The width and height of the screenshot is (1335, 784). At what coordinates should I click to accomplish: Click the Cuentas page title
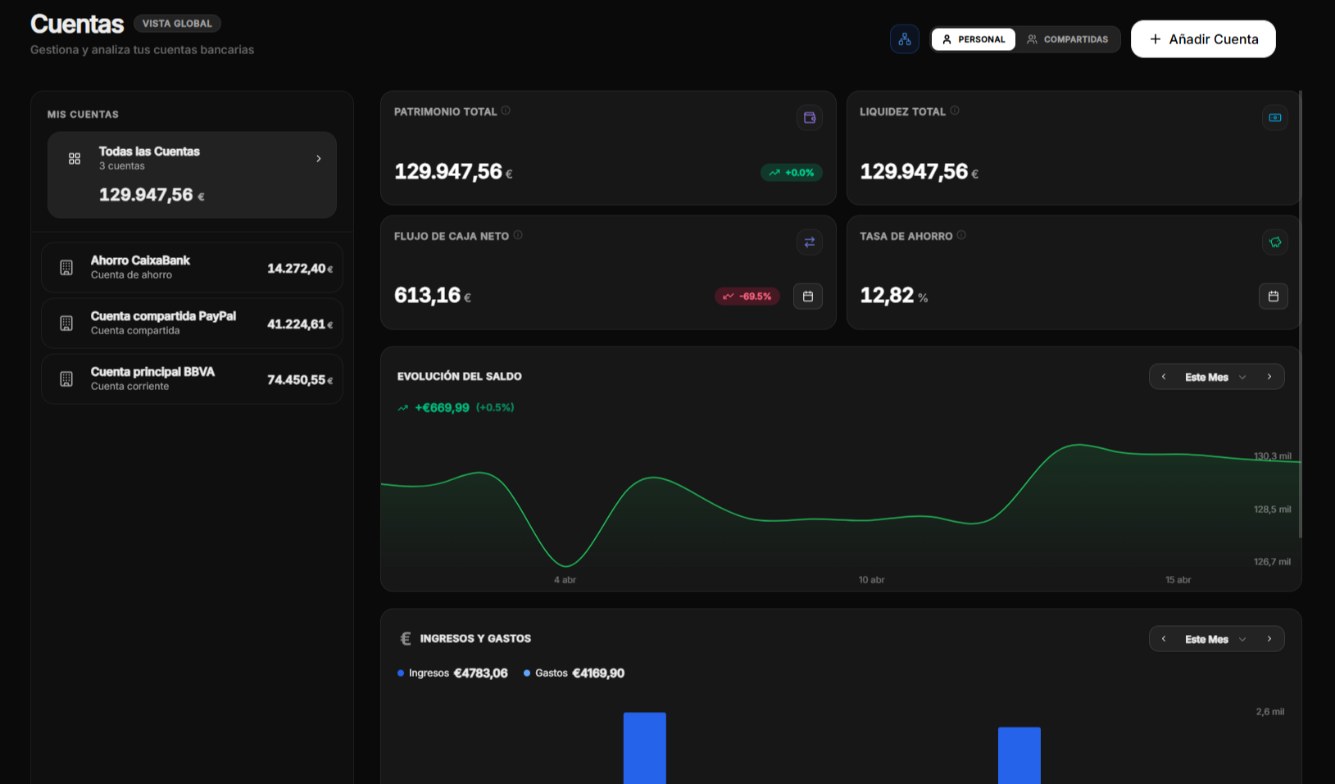click(77, 25)
